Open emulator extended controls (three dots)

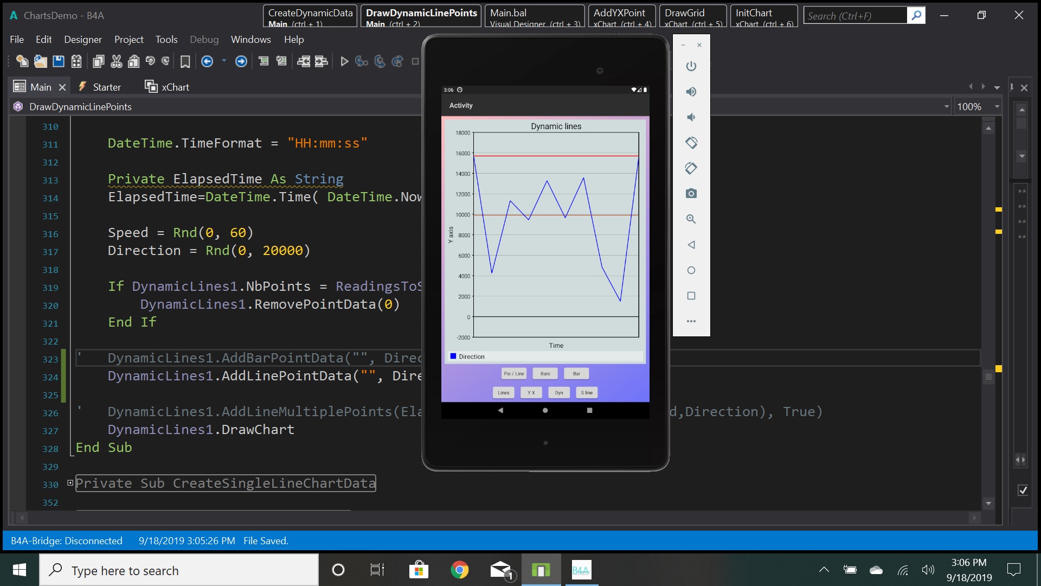[691, 321]
